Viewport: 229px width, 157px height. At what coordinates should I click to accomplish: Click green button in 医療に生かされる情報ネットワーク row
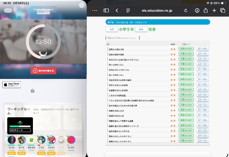click(186, 125)
